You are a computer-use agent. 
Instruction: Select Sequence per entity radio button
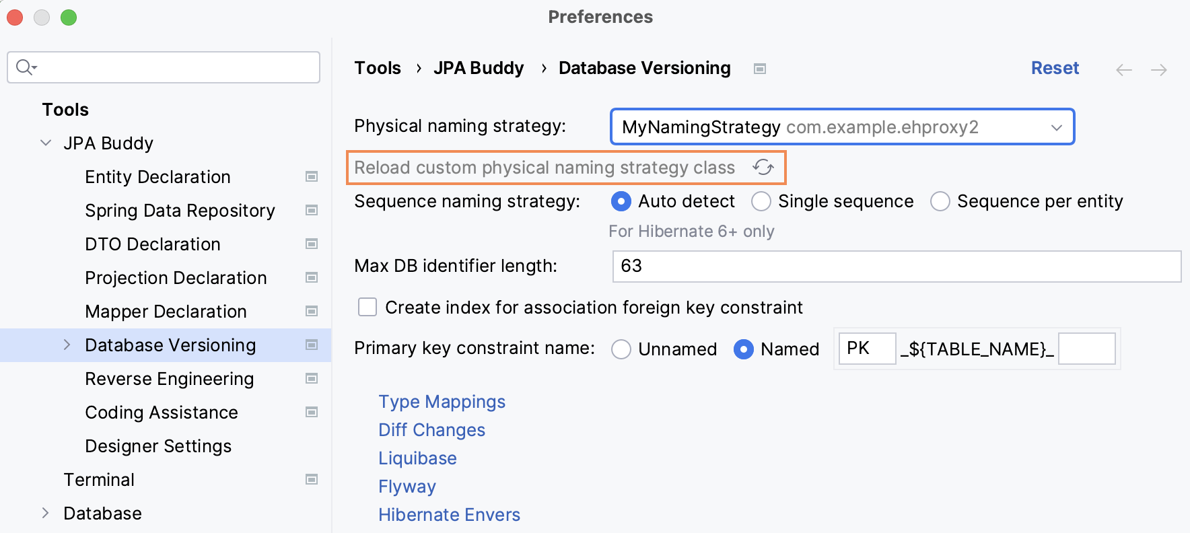pos(940,201)
